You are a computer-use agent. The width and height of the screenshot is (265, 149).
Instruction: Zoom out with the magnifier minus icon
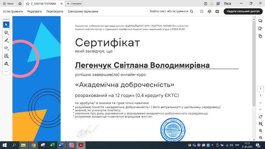260,138
